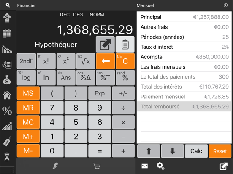Open the money bag savings tool
The width and height of the screenshot is (233, 174).
[7, 80]
